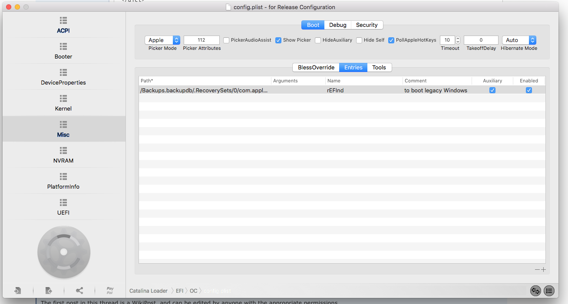
Task: Switch to the UEFI sidebar section
Action: (x=63, y=207)
